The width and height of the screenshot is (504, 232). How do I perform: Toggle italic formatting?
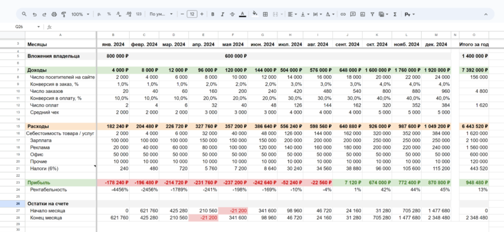click(222, 14)
